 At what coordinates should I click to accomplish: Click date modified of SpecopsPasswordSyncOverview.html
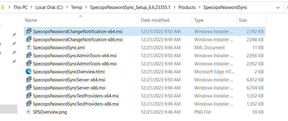tap(161, 72)
